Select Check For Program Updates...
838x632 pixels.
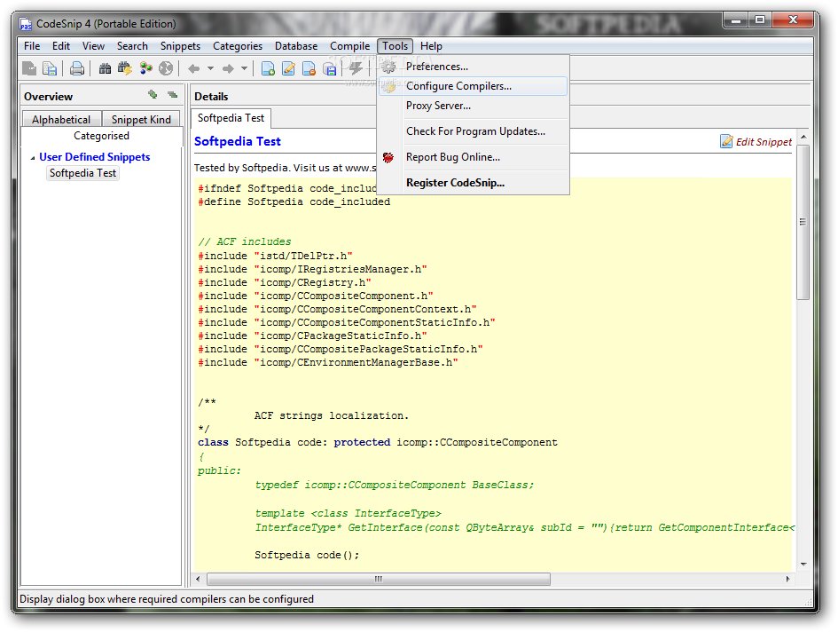click(473, 131)
